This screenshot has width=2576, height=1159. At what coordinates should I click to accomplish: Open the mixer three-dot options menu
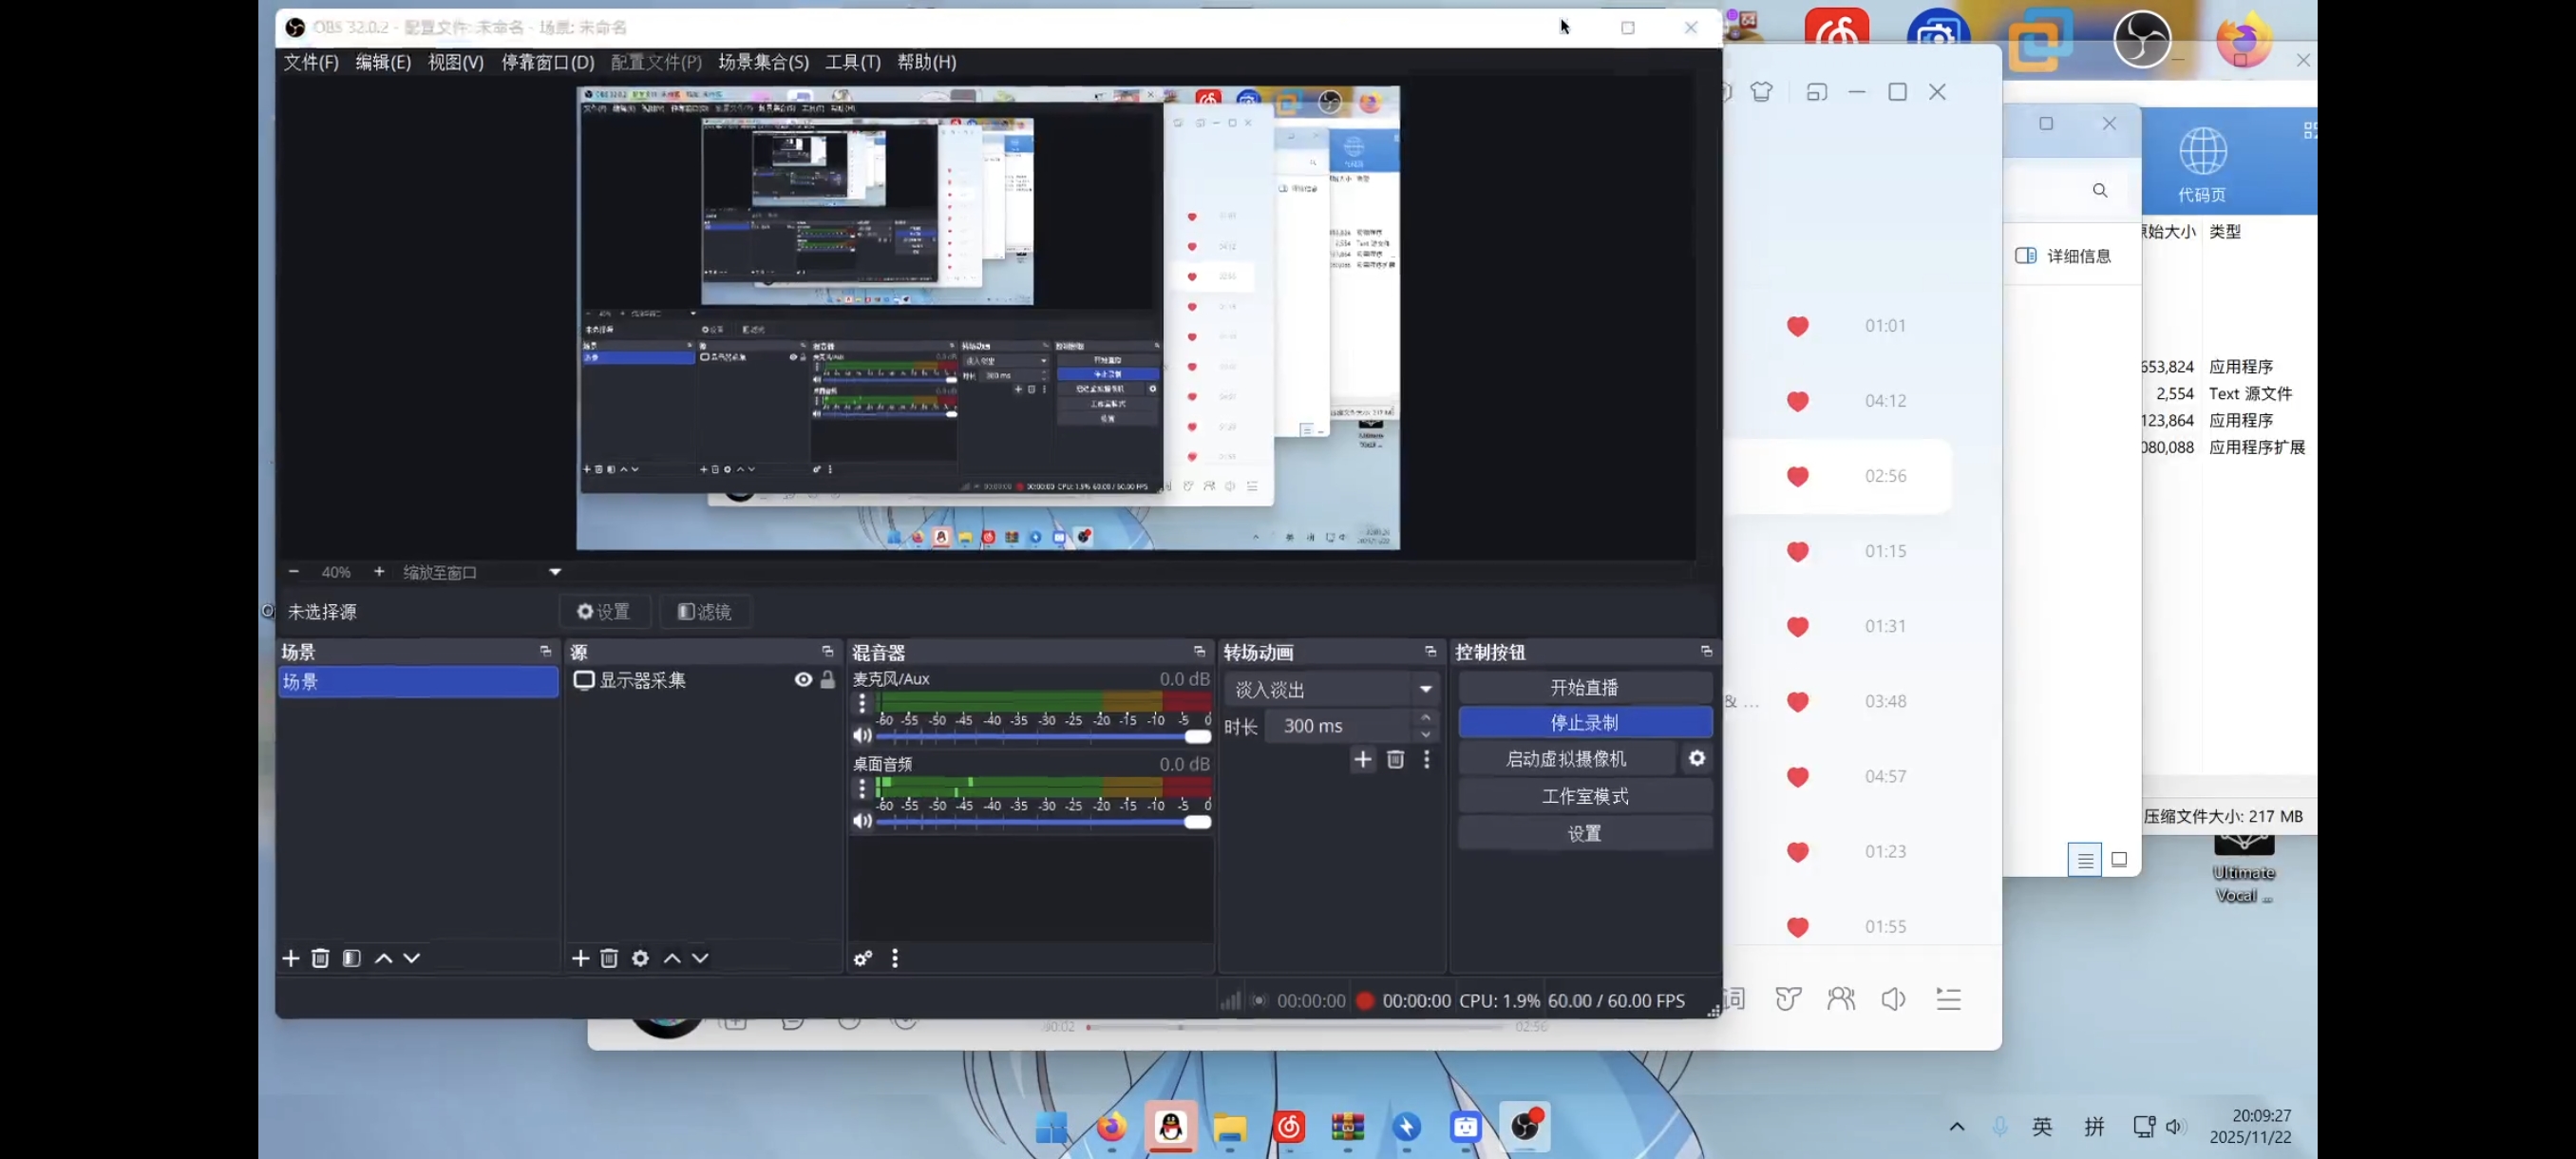coord(894,958)
